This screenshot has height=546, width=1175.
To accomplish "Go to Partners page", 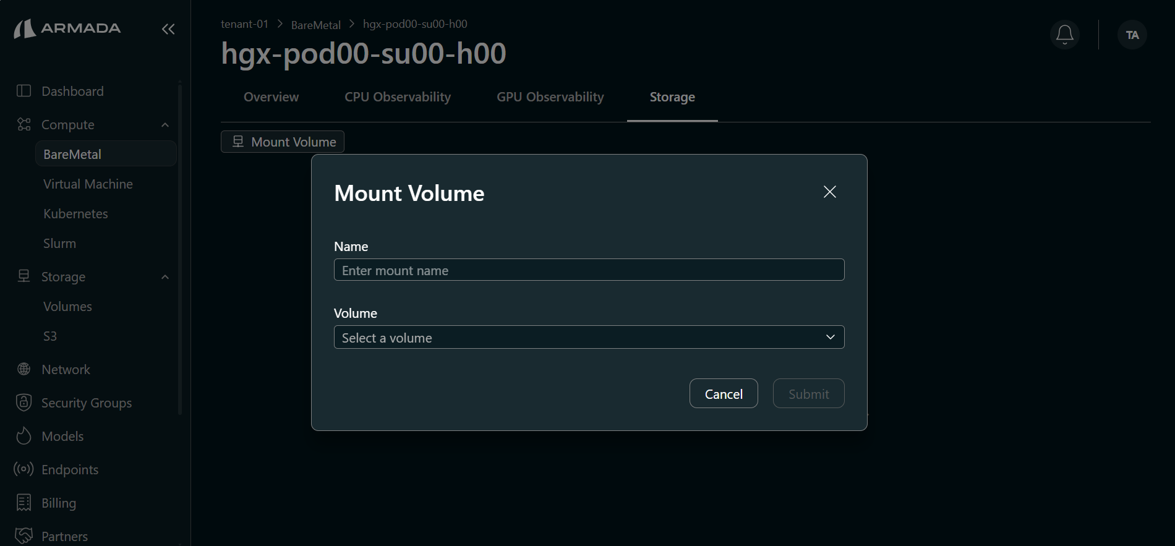I will (64, 536).
